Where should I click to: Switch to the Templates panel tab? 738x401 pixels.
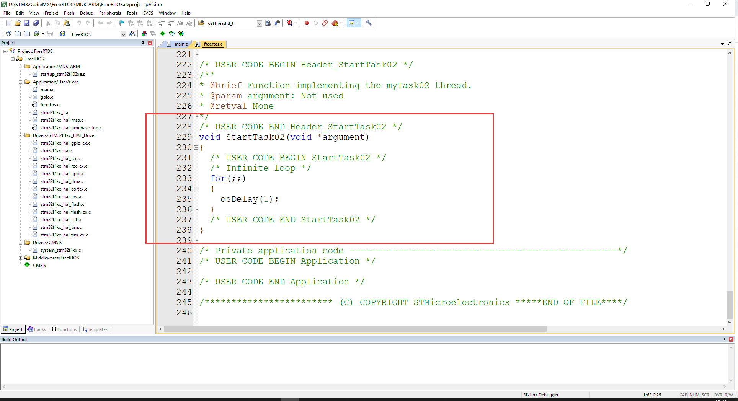[95, 329]
